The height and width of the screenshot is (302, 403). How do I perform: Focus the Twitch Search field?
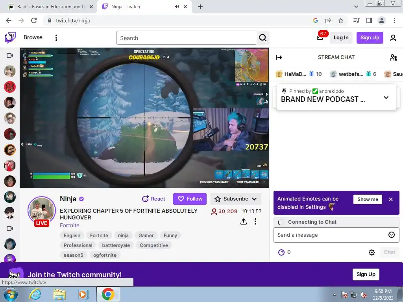(x=186, y=38)
